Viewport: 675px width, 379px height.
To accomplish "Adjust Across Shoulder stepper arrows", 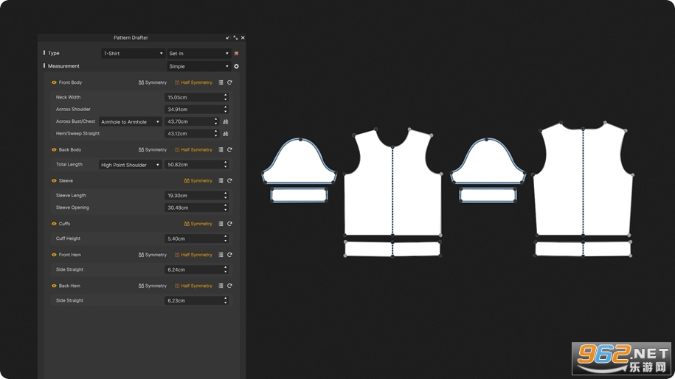I will [226, 110].
